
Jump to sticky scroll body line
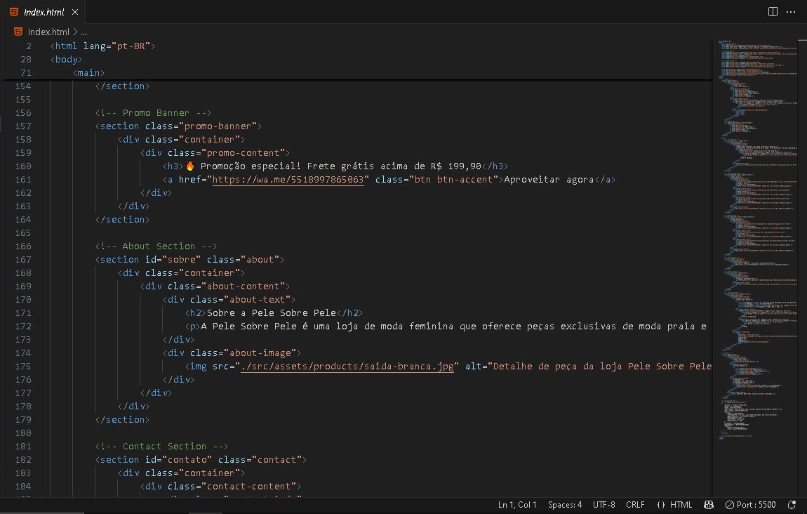pos(66,59)
